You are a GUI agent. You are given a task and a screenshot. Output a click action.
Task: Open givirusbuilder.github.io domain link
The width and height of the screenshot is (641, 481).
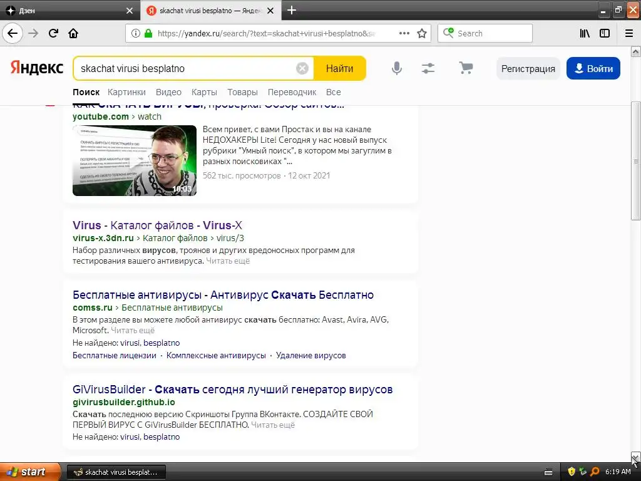pos(124,402)
